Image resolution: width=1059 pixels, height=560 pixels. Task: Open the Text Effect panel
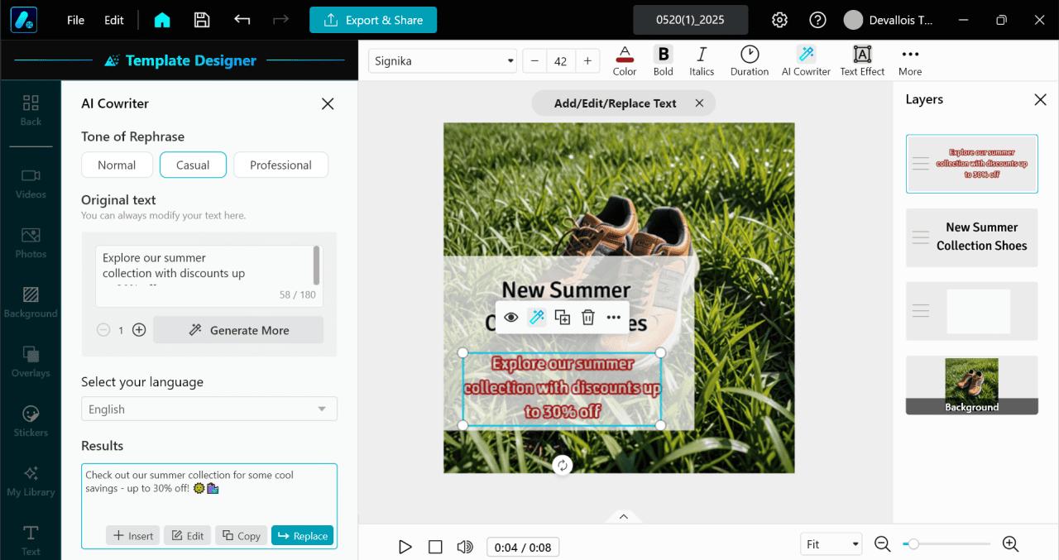[861, 58]
